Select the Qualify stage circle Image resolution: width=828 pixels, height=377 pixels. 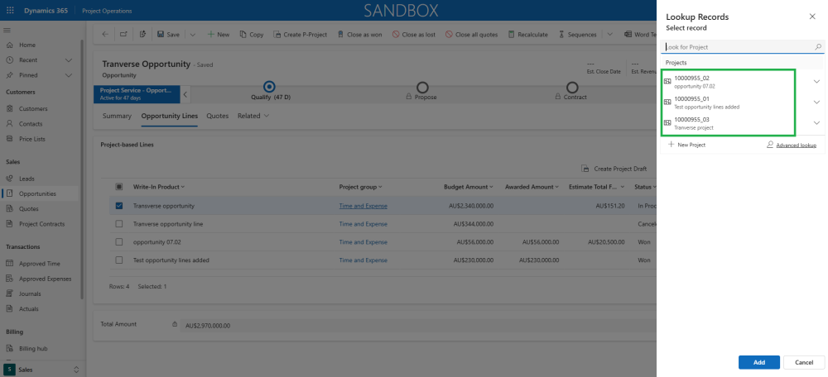click(x=269, y=87)
